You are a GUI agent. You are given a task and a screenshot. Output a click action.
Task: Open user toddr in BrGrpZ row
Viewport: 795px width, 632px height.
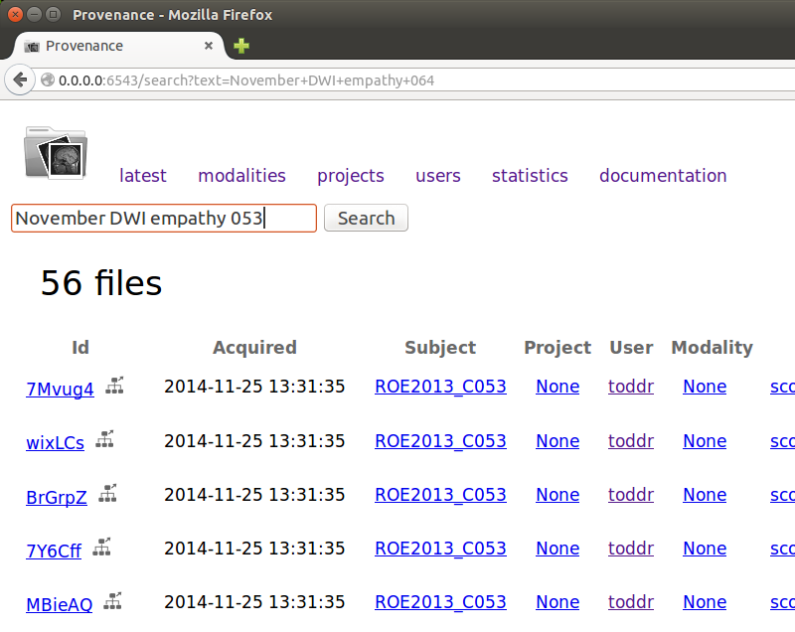[x=631, y=495]
